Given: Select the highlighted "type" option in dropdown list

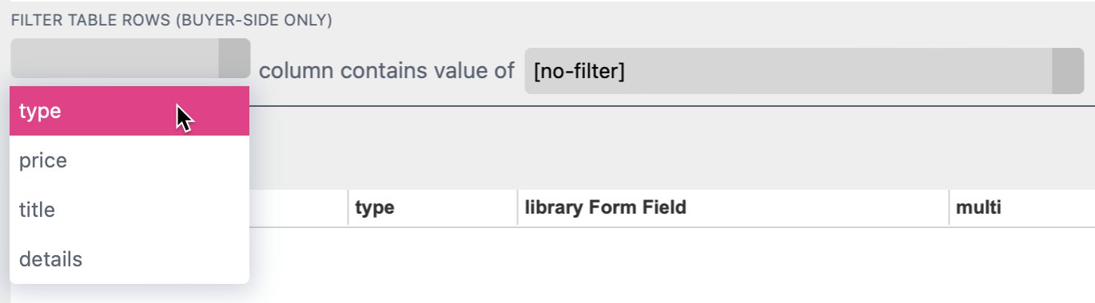Looking at the screenshot, I should coord(129,111).
